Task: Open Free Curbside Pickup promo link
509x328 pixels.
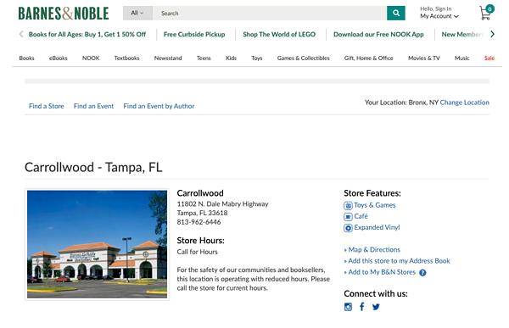Action: point(194,35)
